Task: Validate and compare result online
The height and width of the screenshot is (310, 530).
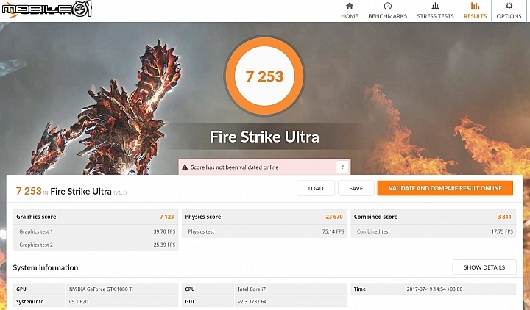Action: (445, 188)
